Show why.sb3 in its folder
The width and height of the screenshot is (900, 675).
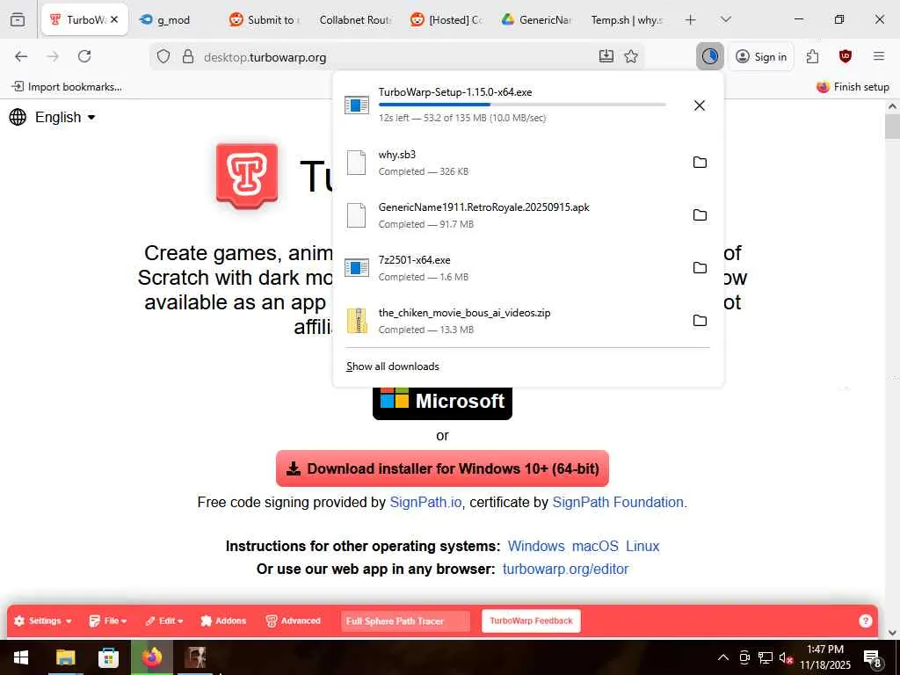tap(700, 163)
